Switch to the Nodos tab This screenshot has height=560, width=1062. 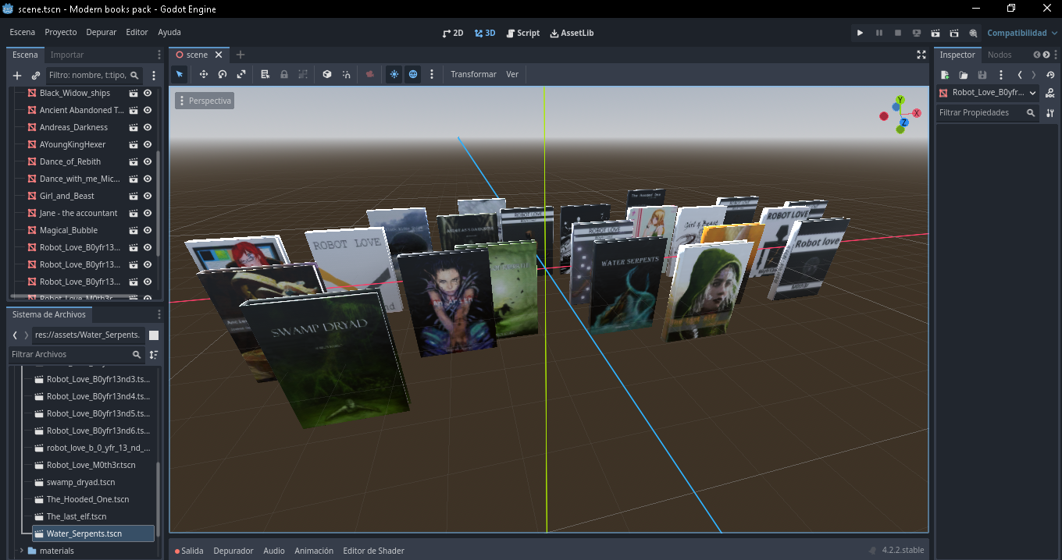(x=1000, y=55)
